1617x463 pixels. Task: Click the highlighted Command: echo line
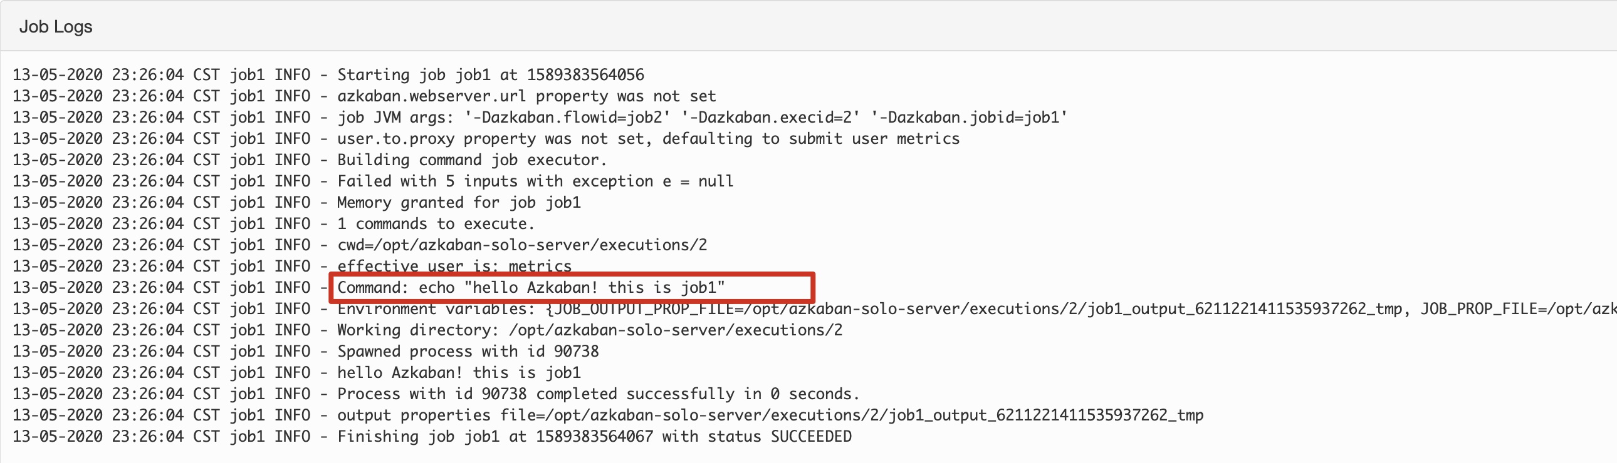531,288
